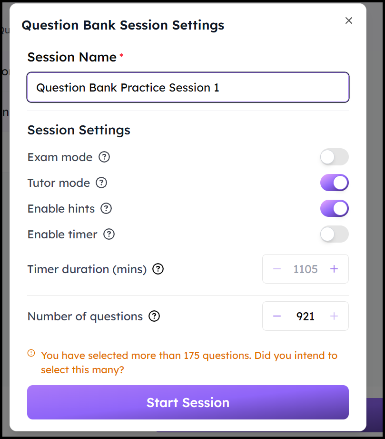Click help icon next to Tutor mode
Image resolution: width=385 pixels, height=439 pixels.
pos(101,183)
